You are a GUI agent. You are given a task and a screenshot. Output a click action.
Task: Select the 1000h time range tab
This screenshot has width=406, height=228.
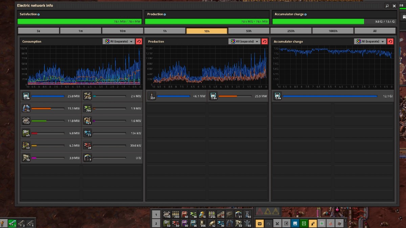[x=333, y=31]
